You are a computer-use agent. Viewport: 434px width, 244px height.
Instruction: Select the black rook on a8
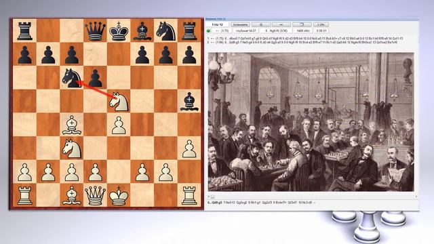tap(24, 31)
